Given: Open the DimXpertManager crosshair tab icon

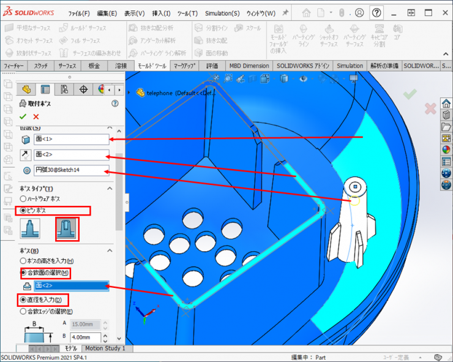Looking at the screenshot, I should tap(83, 89).
